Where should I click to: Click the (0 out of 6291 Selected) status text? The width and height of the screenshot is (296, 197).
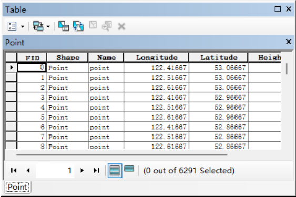[189, 170]
